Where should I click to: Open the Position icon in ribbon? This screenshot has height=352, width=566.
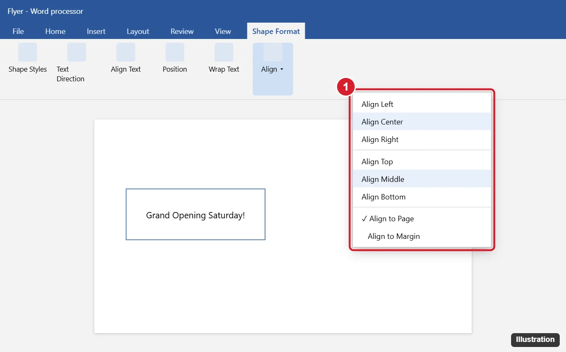pos(175,52)
